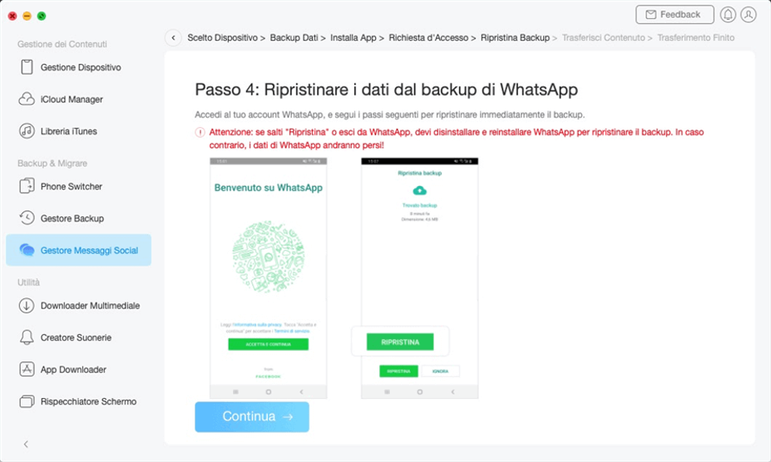Click the Benvenuto su WhatsApp screenshot

click(x=269, y=278)
